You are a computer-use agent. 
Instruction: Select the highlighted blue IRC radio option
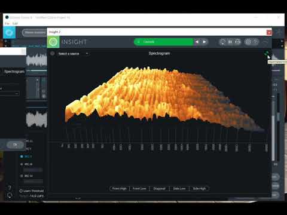pos(22,156)
